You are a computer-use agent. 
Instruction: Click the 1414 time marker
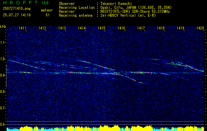coord(82,28)
